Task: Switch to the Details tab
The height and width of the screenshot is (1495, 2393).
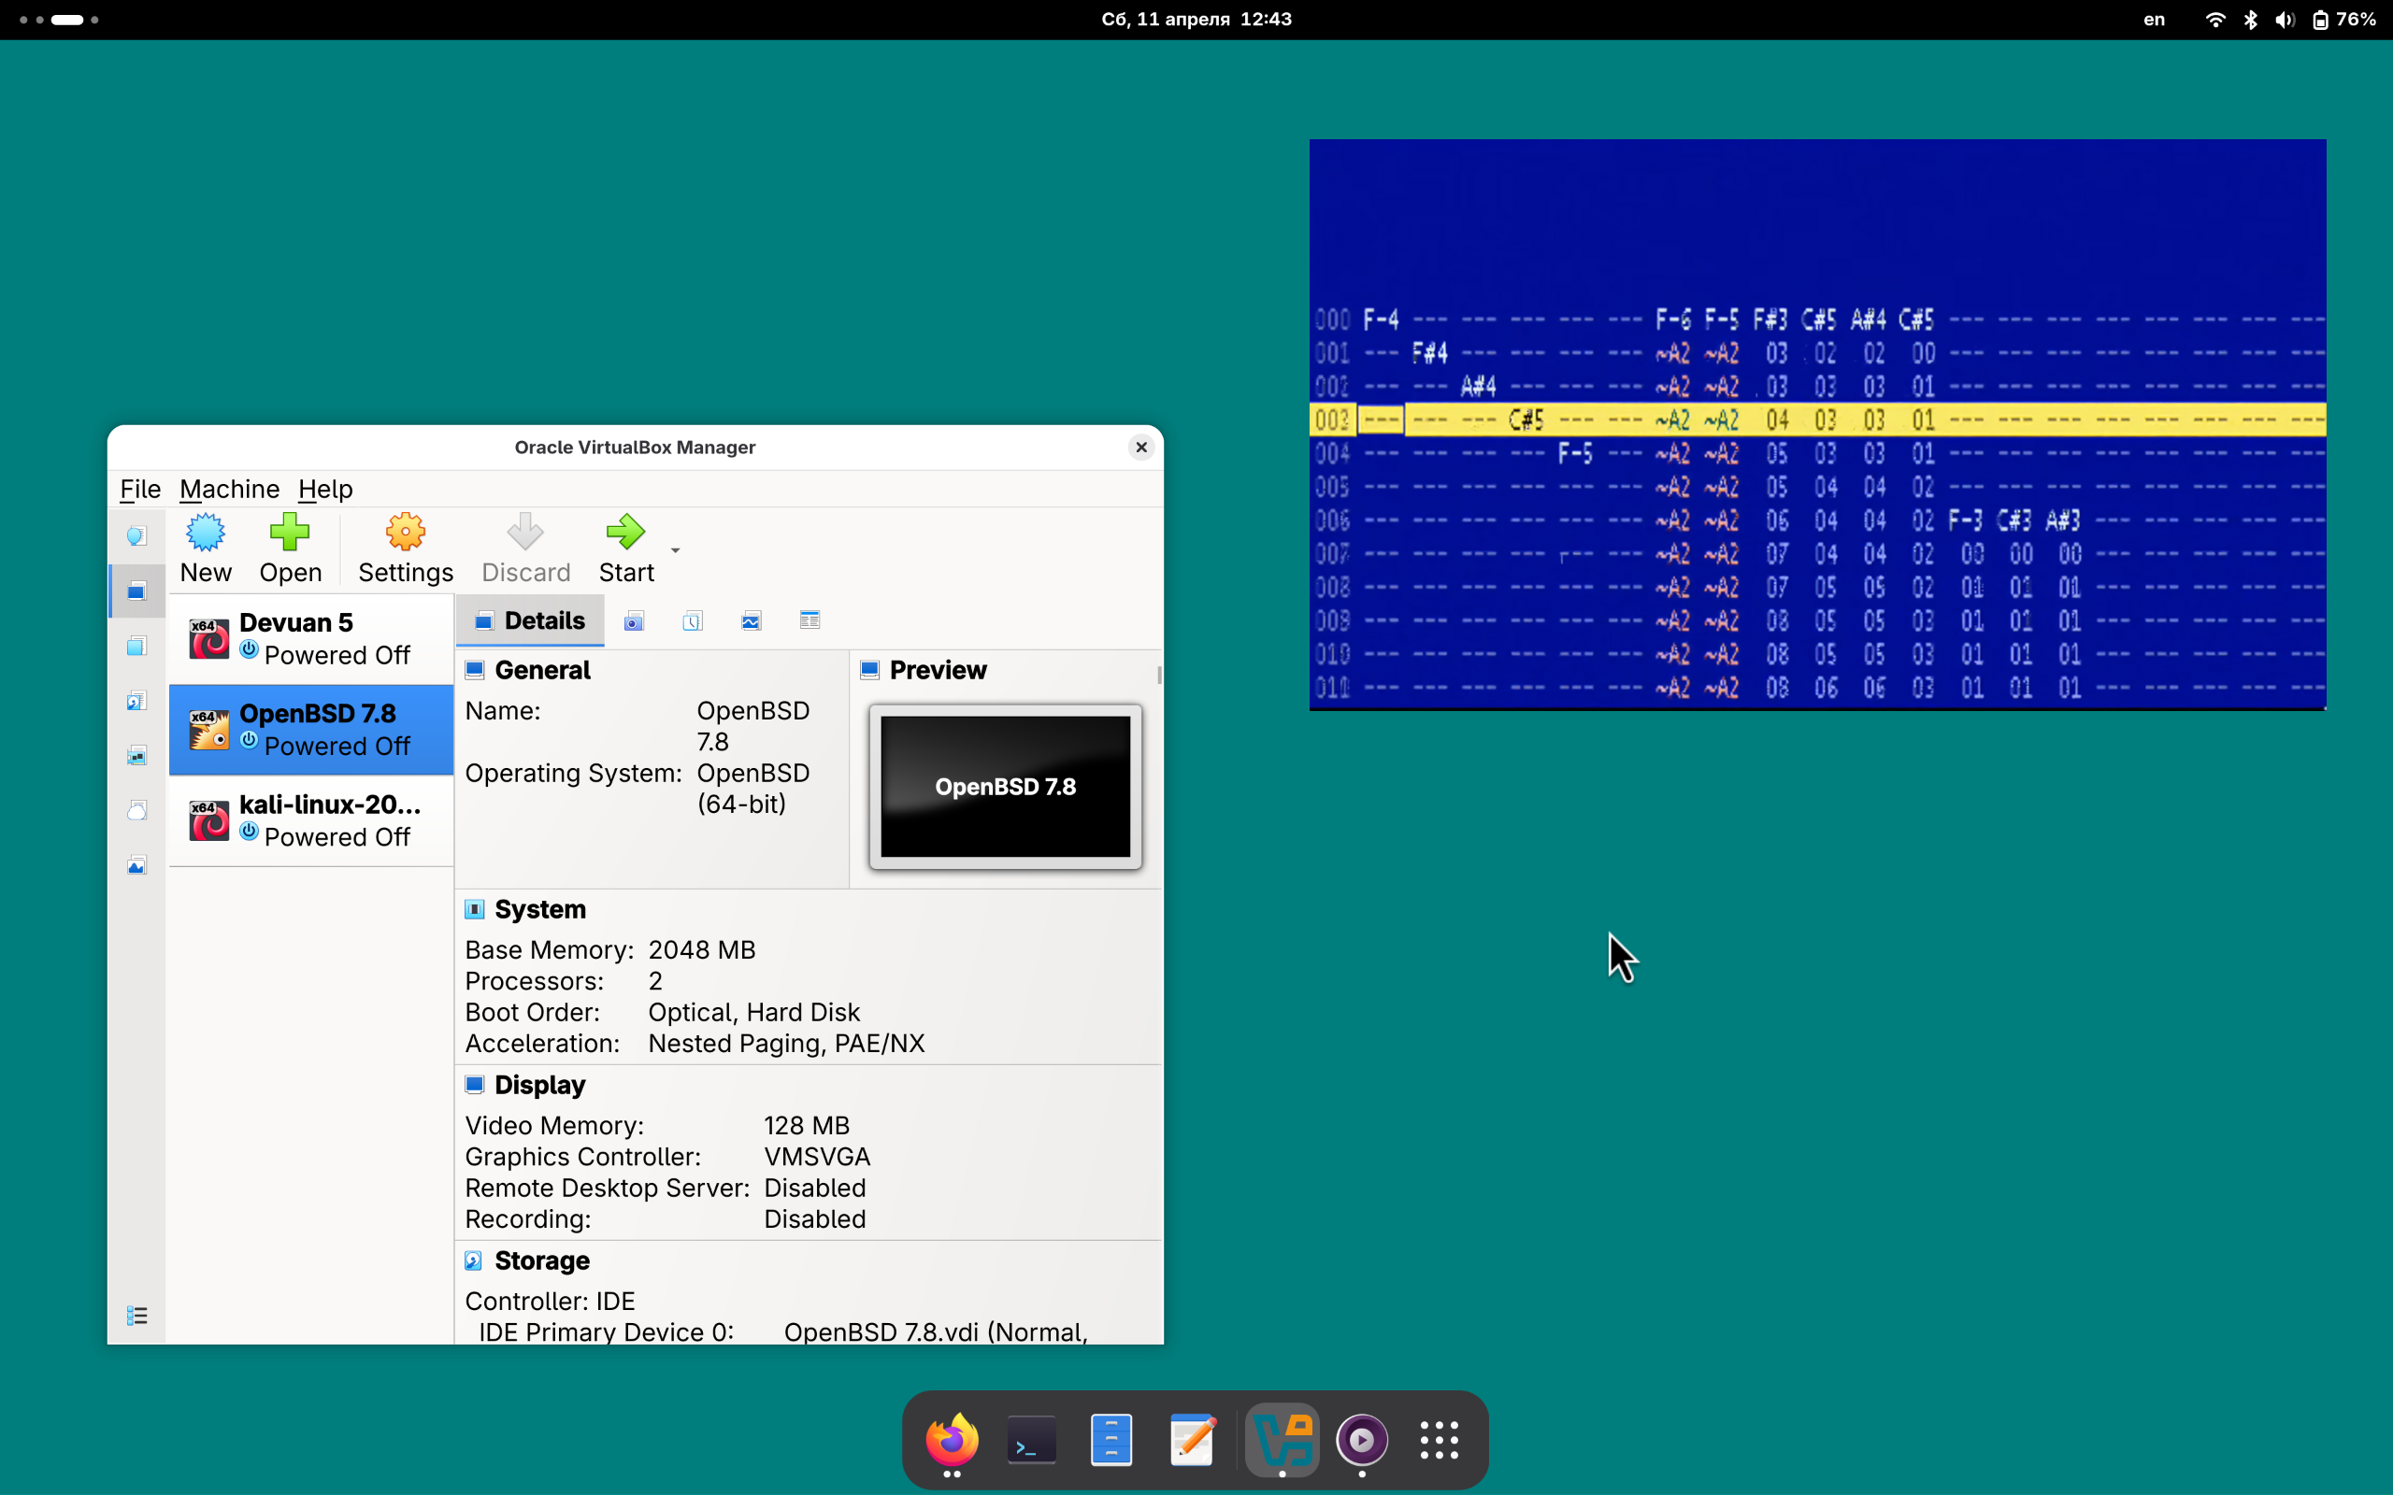Action: (x=531, y=621)
